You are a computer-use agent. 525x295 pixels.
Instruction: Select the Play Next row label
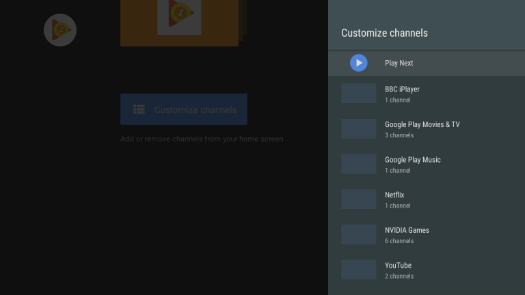pos(399,64)
